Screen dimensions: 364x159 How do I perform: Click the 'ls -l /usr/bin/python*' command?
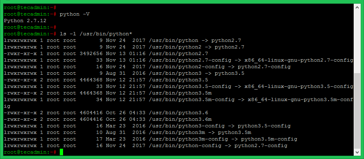pyautogui.click(x=96, y=34)
